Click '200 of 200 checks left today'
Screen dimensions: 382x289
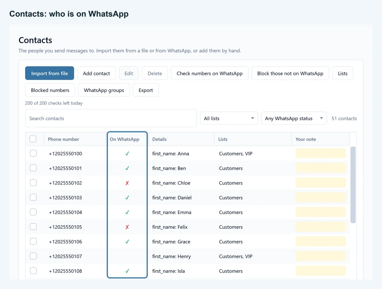pos(54,103)
